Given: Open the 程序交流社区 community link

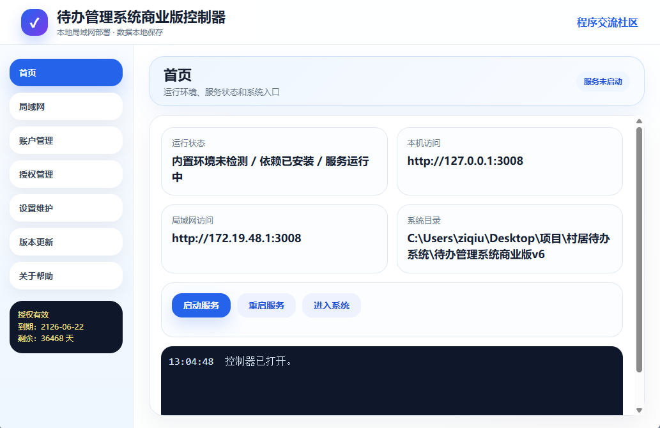Looking at the screenshot, I should tap(607, 22).
